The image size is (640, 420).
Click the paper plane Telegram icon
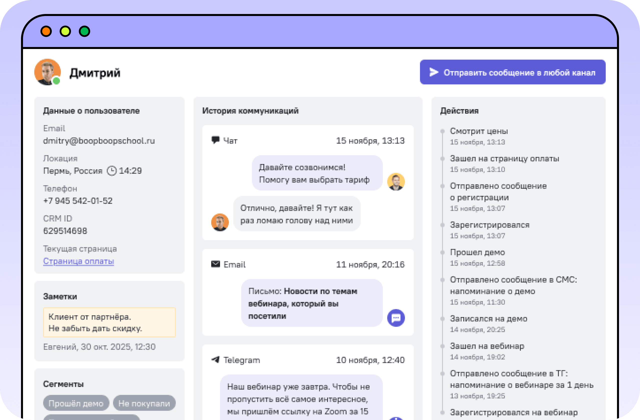coord(215,359)
